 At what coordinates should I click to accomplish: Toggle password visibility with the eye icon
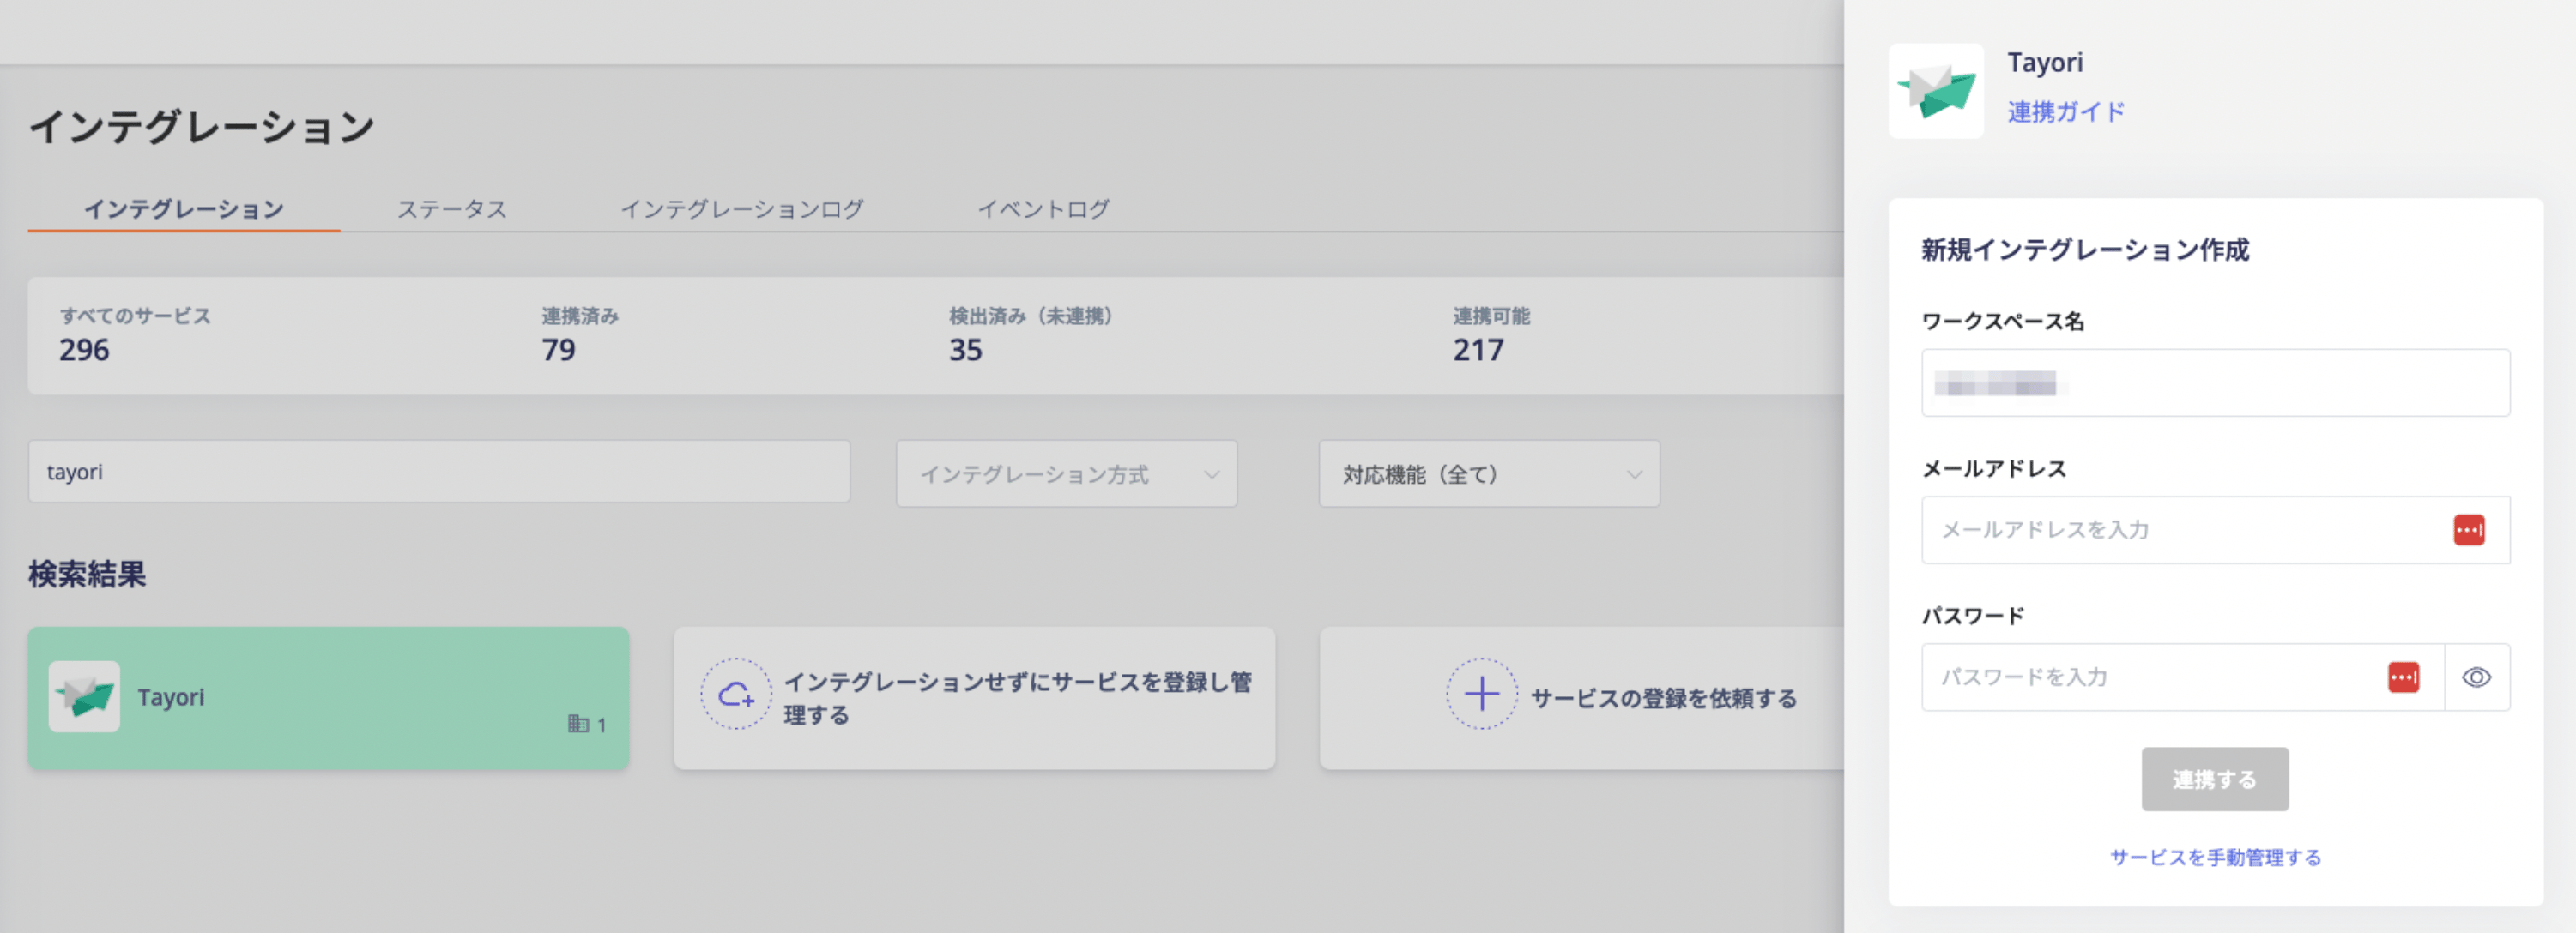click(x=2476, y=677)
